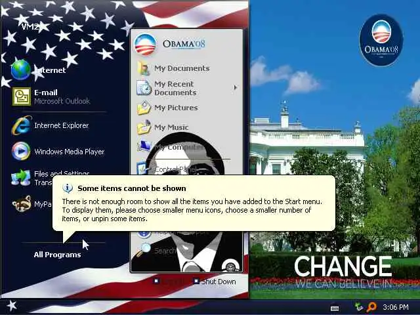Launch Windows Media Player
The image size is (420, 315).
58,152
